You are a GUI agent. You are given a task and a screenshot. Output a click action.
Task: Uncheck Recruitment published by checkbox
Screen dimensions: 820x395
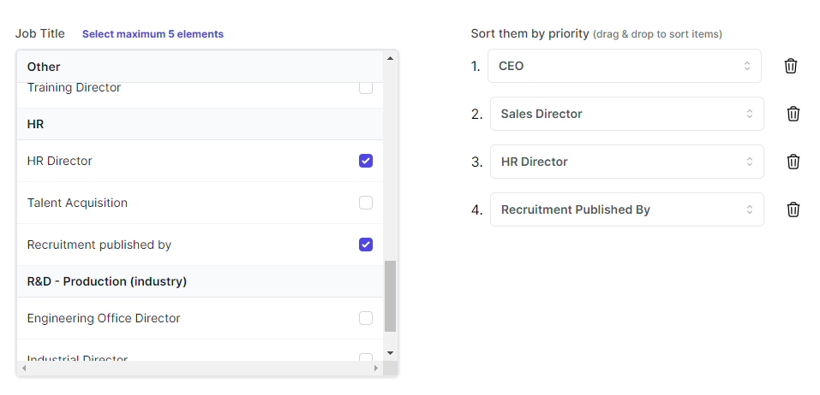pyautogui.click(x=366, y=245)
